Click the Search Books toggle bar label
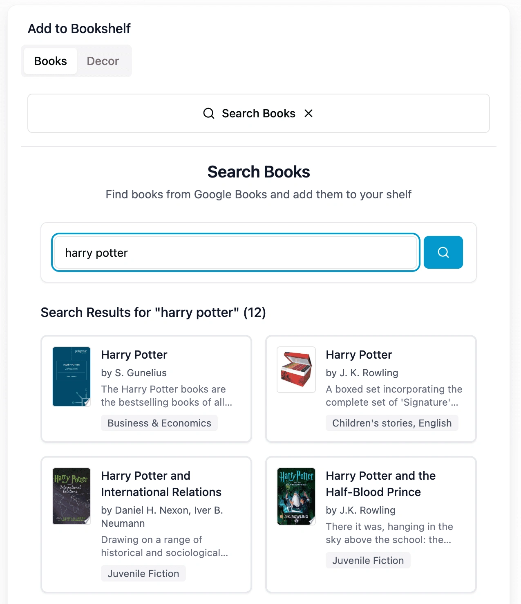Image resolution: width=521 pixels, height=604 pixels. pyautogui.click(x=259, y=113)
